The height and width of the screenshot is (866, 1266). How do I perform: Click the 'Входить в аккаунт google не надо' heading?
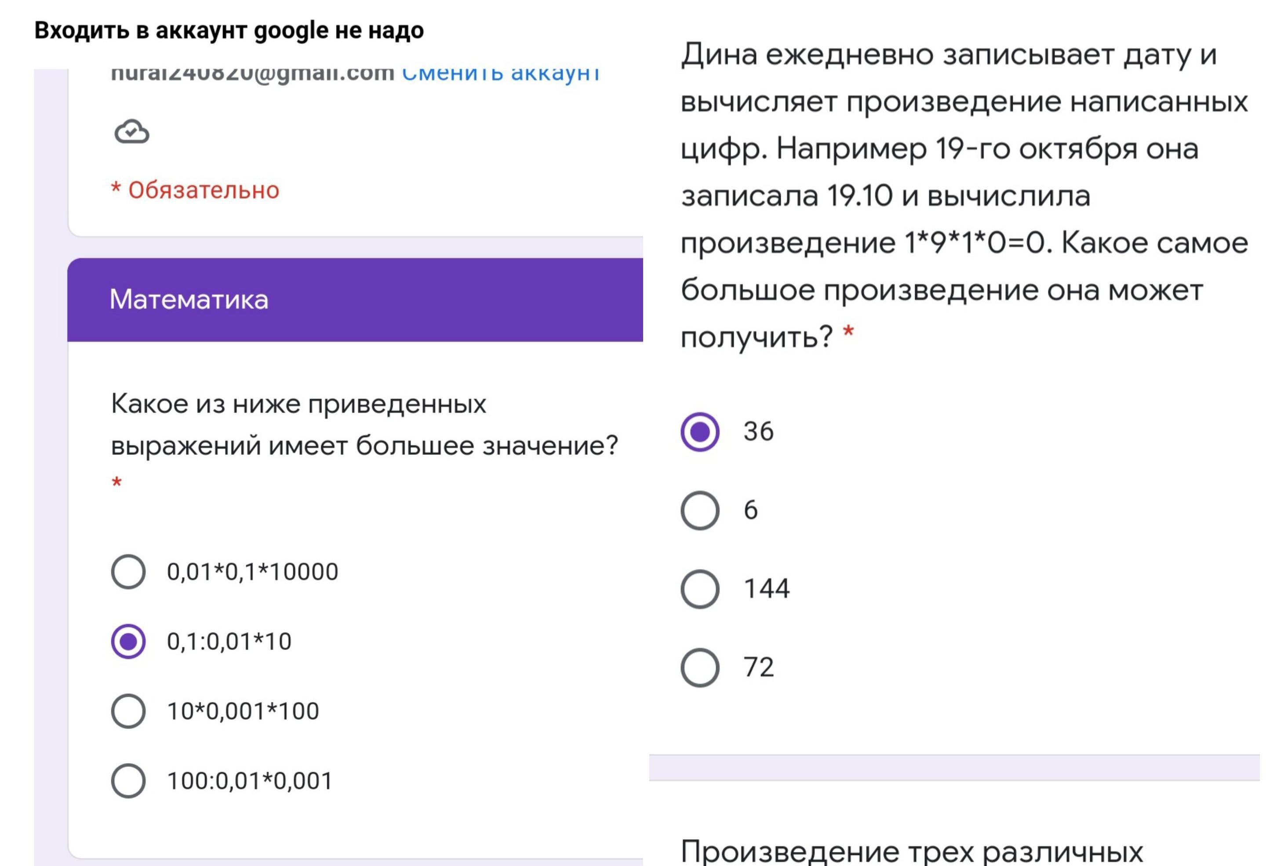coord(229,30)
